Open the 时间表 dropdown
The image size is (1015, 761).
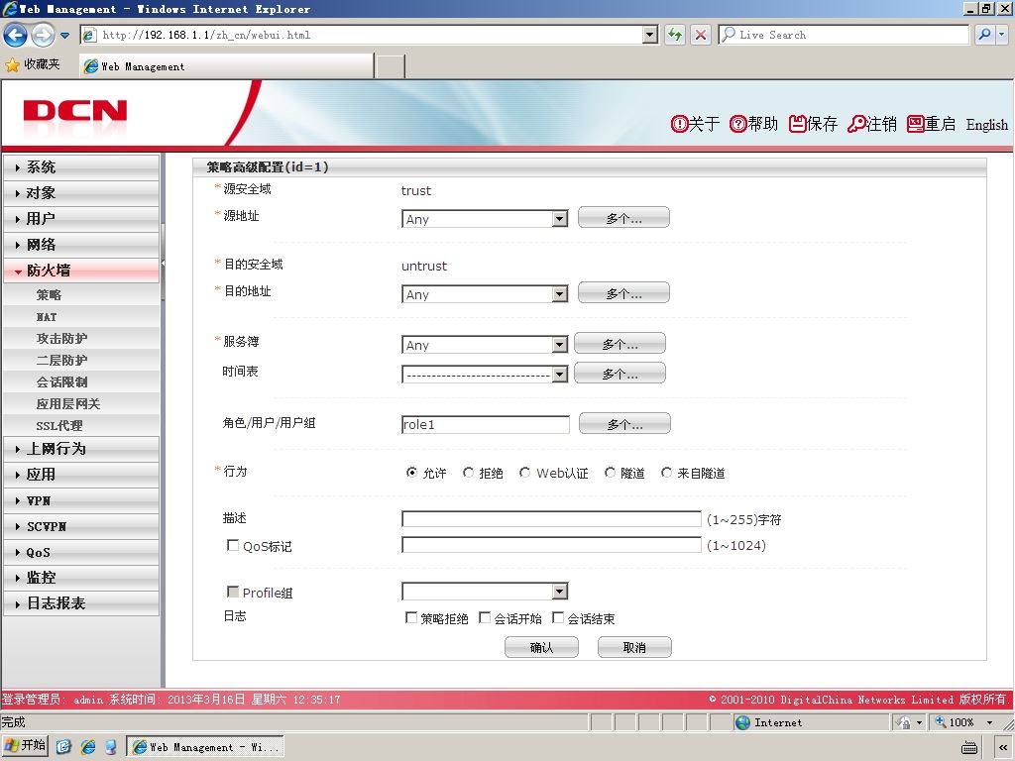(485, 374)
